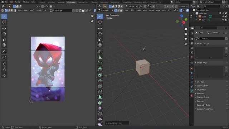Viewport: 229px width, 129px height.
Task: Disable Sun in renders via camera icon
Action: coord(226,20)
